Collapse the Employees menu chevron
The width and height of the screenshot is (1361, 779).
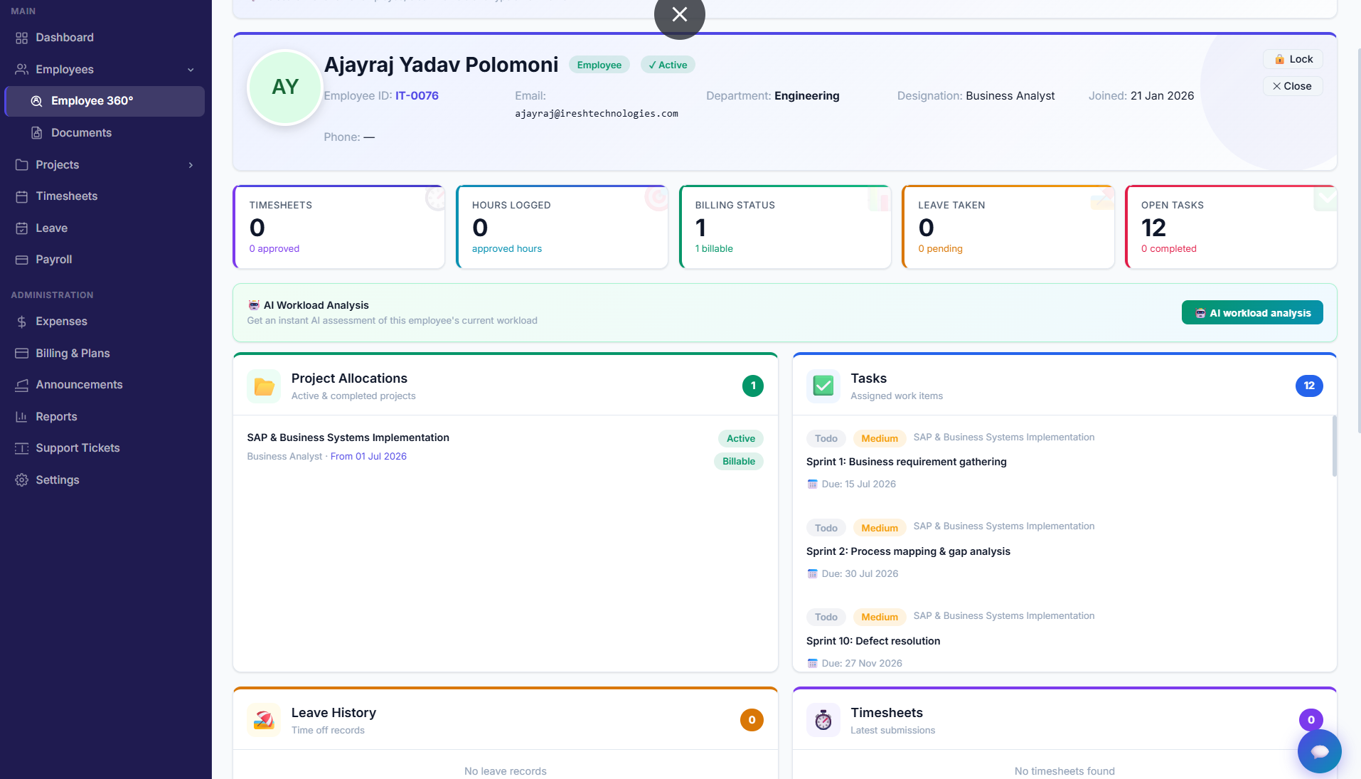click(191, 70)
